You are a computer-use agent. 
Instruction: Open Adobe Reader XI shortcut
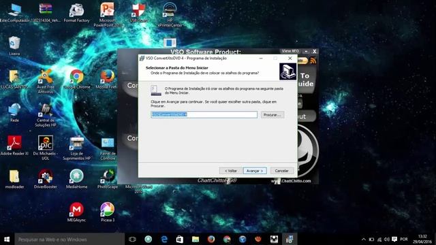coord(14,146)
